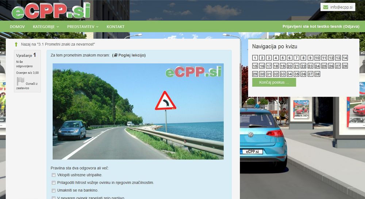
Task: Expand the KATEGORIJE menu
Action: 46,27
